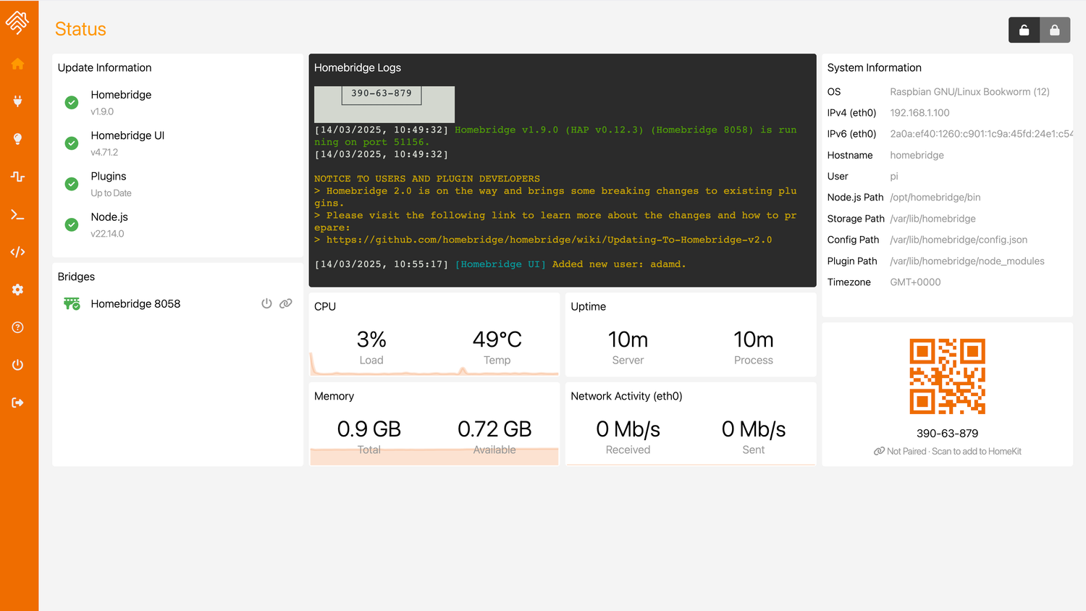Open Accessories via the lightbulb sidebar icon

(x=20, y=139)
